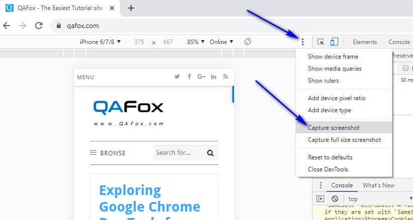Screen dimensions: 413x220
Task: Open the top context dropdown in console
Action: click(380, 199)
